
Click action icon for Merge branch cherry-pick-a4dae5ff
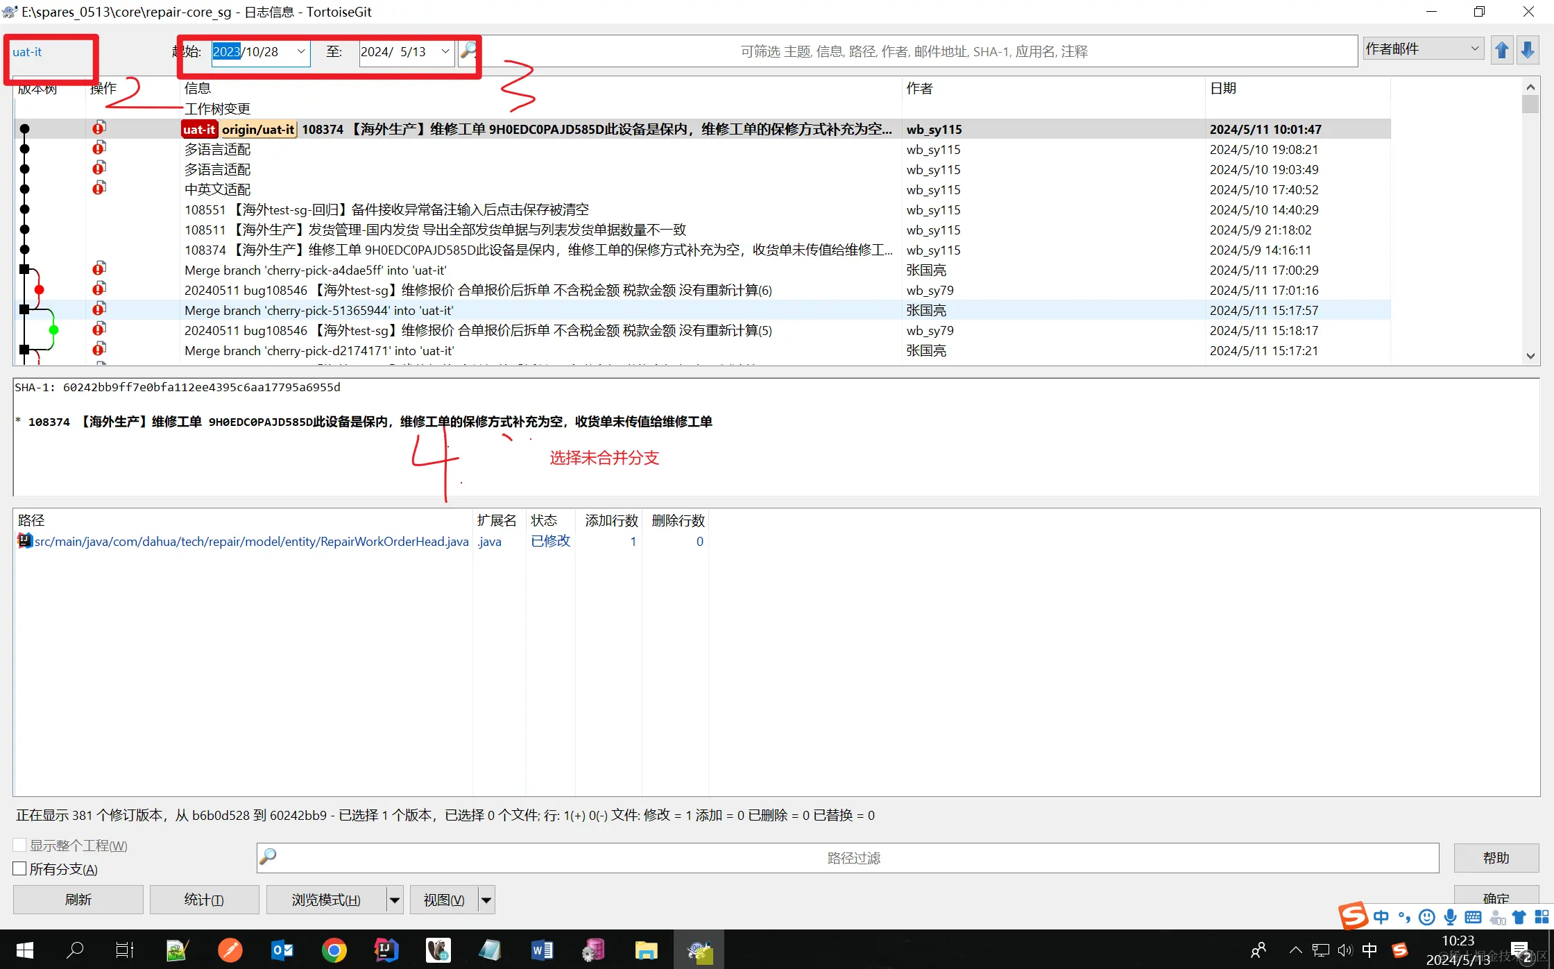pyautogui.click(x=99, y=269)
